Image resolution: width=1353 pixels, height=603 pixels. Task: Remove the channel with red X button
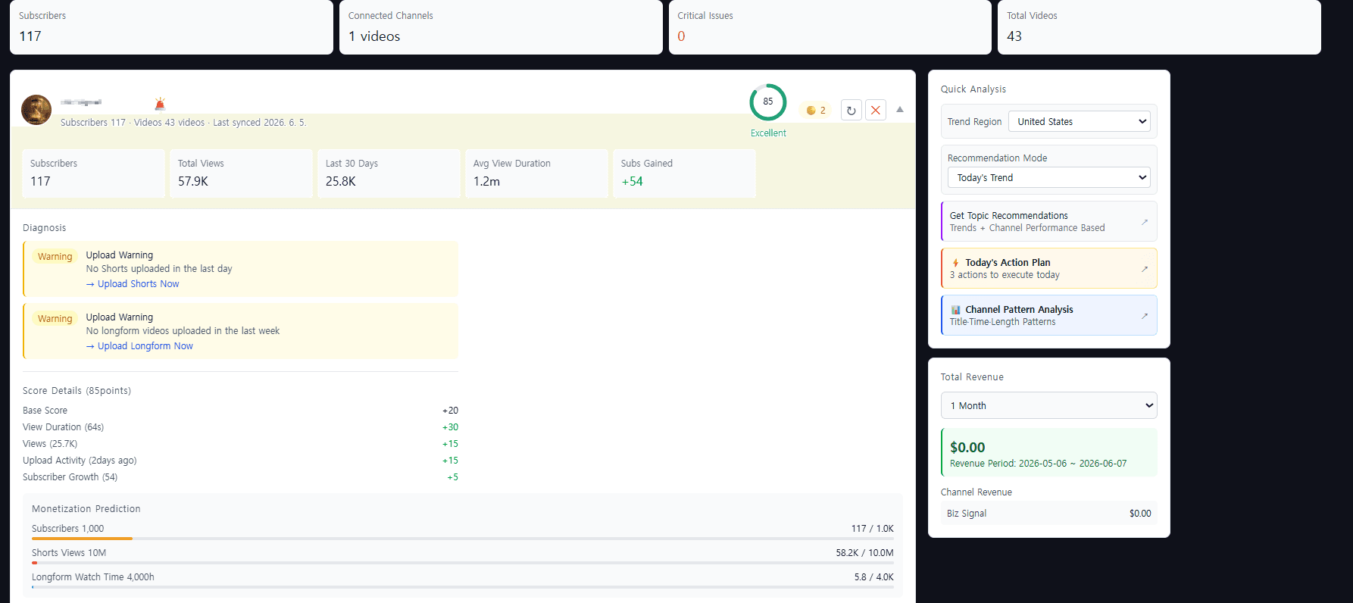pos(876,111)
